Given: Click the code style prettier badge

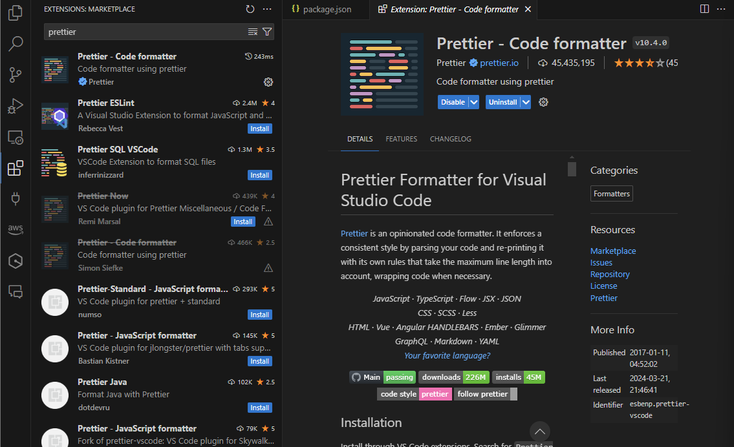Looking at the screenshot, I should (415, 393).
